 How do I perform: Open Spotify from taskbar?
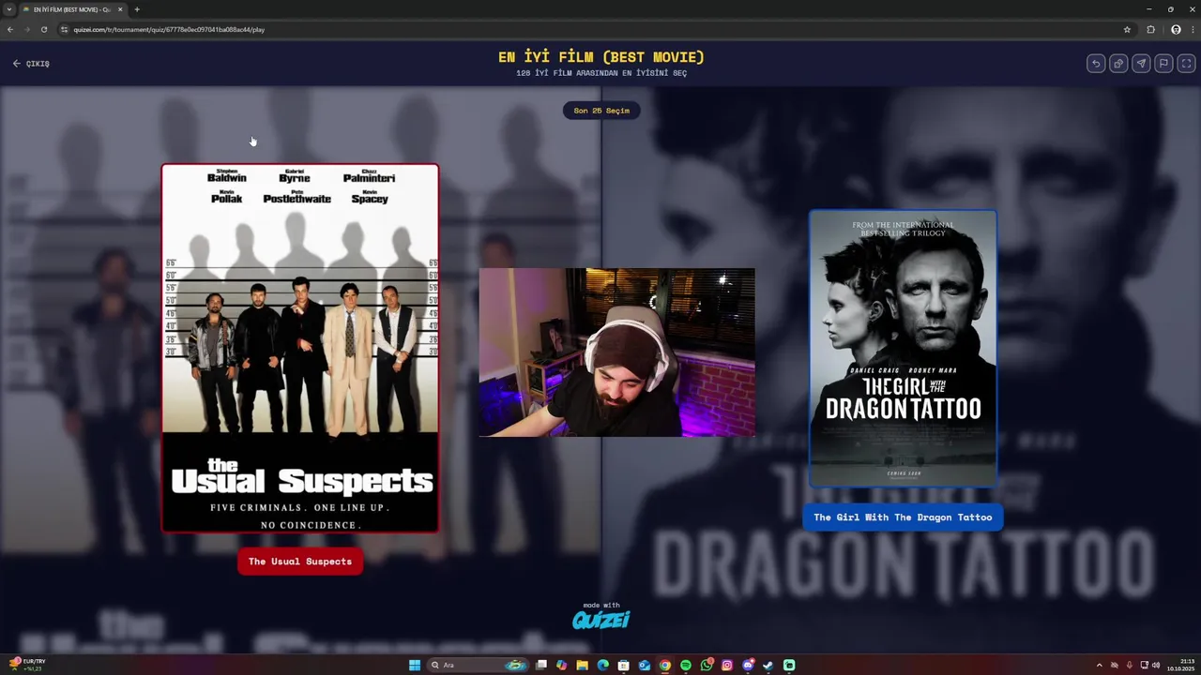point(686,666)
